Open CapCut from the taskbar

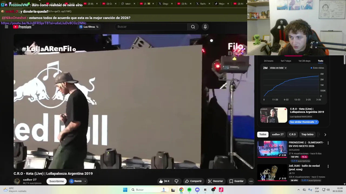(205, 190)
